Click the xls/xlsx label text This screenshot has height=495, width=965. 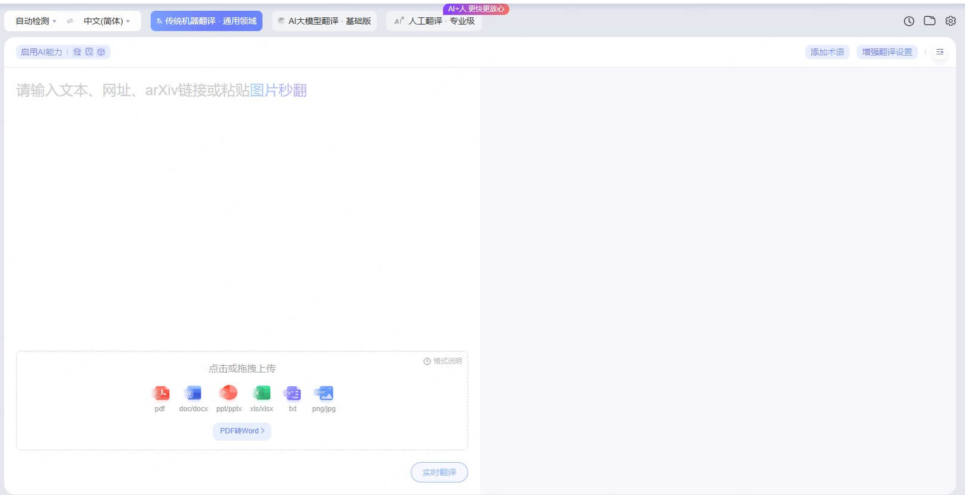coord(261,409)
